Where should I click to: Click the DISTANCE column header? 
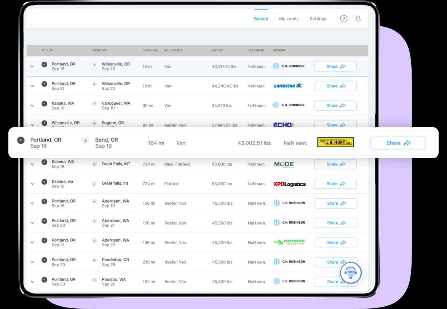pos(150,50)
